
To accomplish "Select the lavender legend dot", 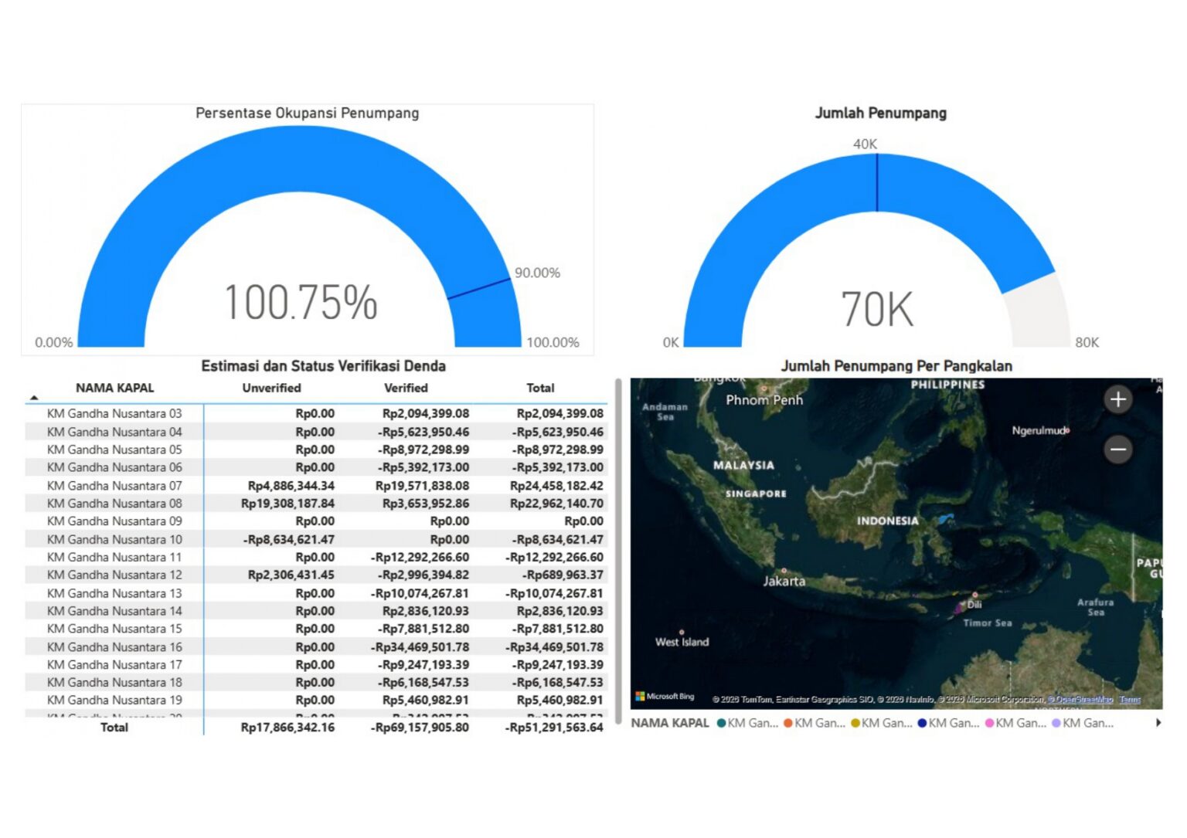I will 1056,724.
